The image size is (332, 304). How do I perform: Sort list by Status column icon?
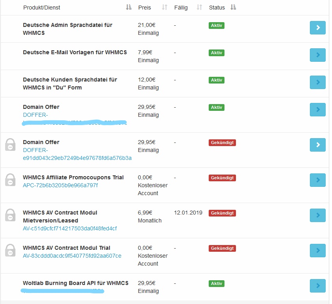[233, 8]
